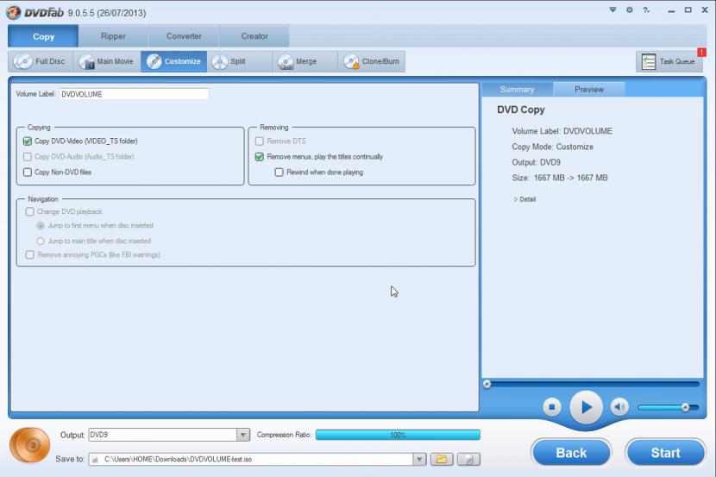The image size is (716, 477).
Task: Toggle Remove annoying PGCs checkbox
Action: click(x=29, y=254)
